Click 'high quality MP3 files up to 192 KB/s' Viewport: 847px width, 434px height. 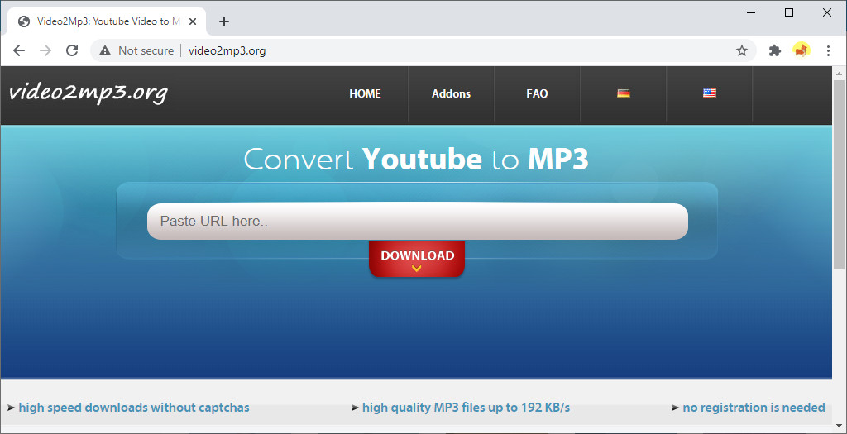point(466,408)
